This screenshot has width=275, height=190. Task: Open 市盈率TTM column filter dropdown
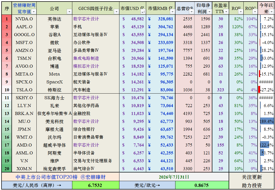point(227,12)
